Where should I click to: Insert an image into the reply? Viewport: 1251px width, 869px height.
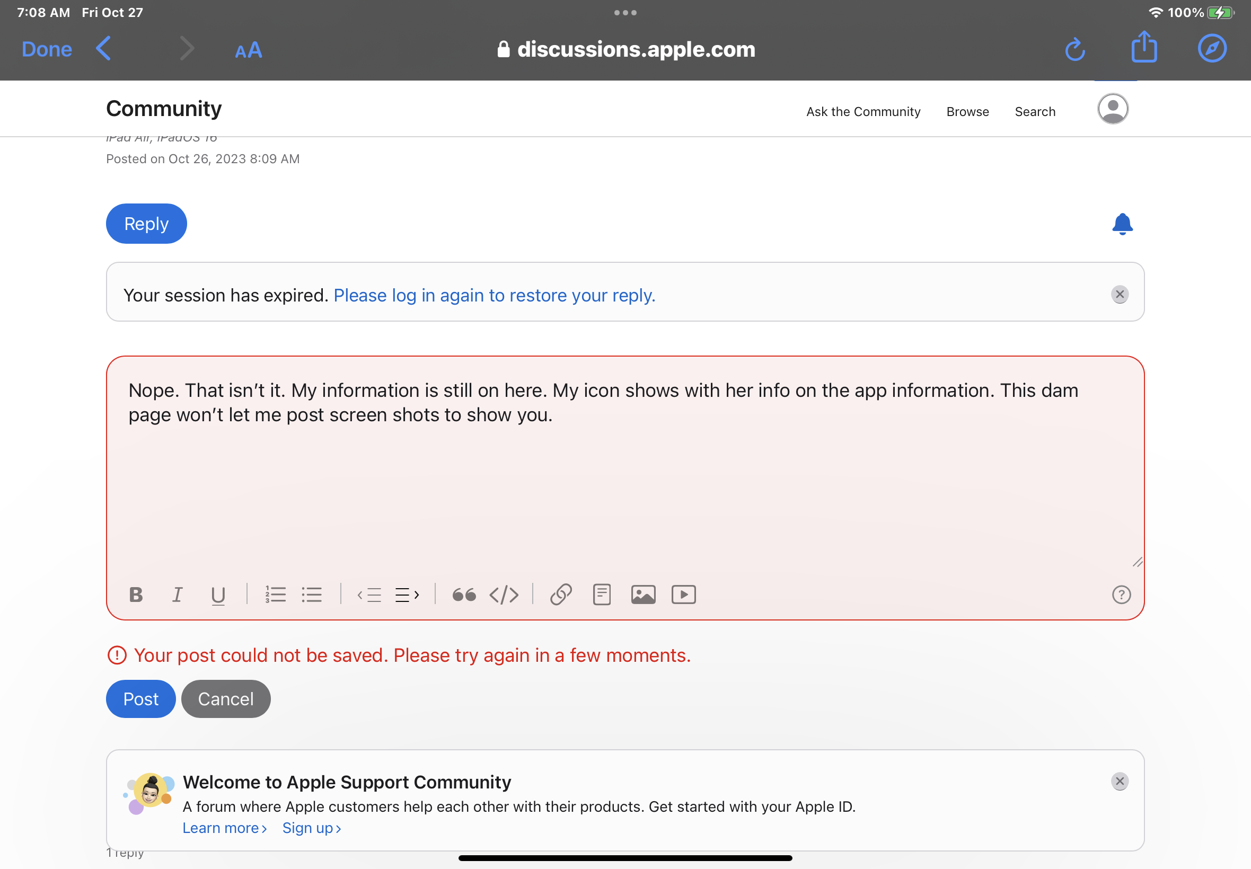(x=643, y=594)
